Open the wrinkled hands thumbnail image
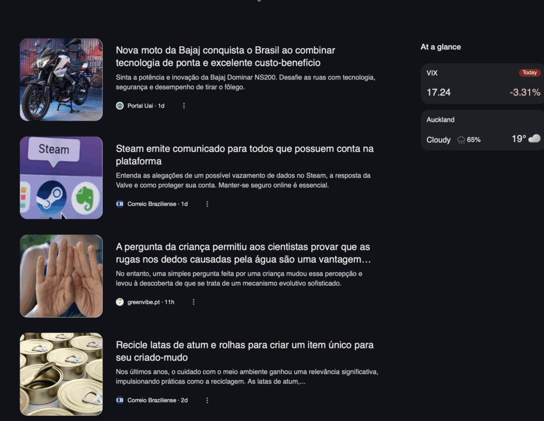544x421 pixels. pos(61,276)
